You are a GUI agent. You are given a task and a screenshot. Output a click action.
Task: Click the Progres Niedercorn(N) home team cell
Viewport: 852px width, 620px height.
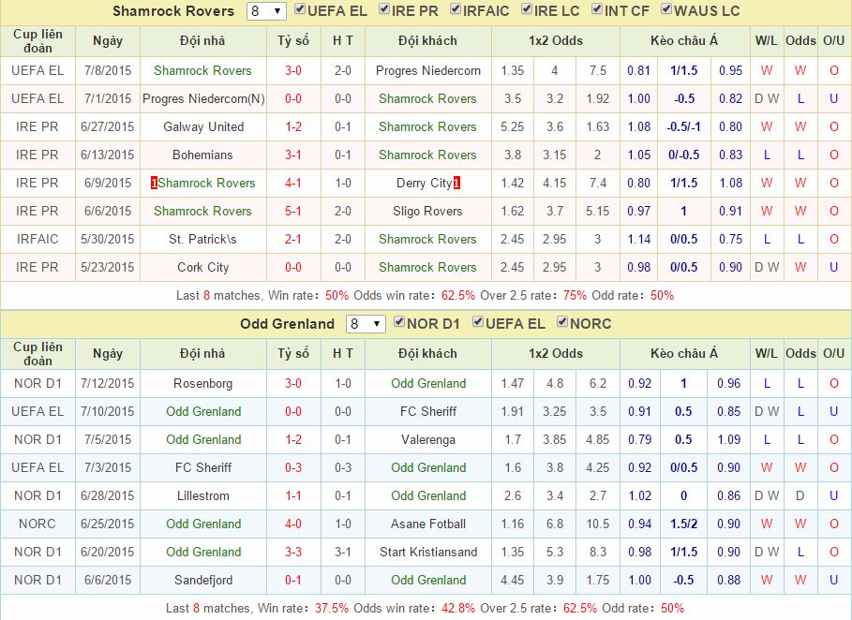click(x=203, y=99)
